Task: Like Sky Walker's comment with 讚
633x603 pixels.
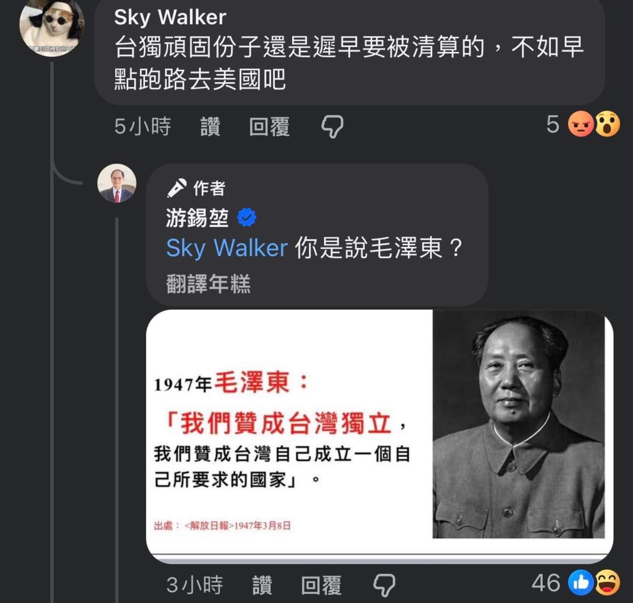Action: [210, 127]
